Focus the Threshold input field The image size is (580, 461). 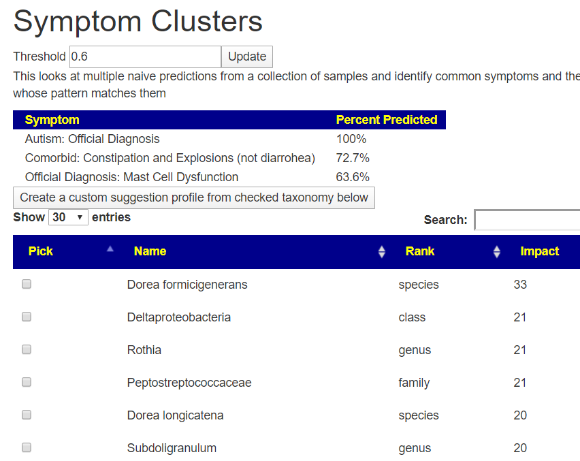(145, 57)
